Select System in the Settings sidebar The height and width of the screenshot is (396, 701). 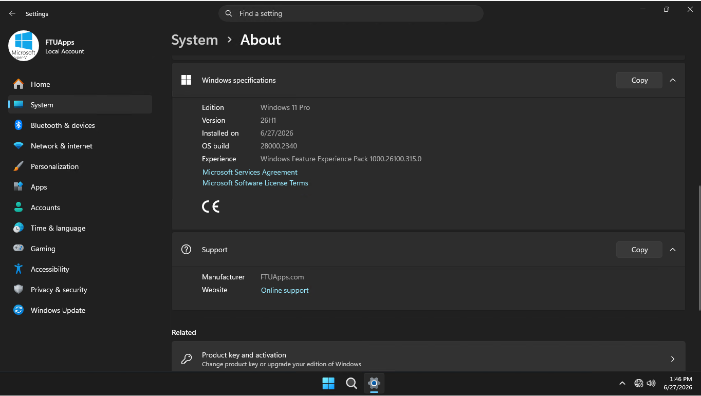pyautogui.click(x=80, y=105)
